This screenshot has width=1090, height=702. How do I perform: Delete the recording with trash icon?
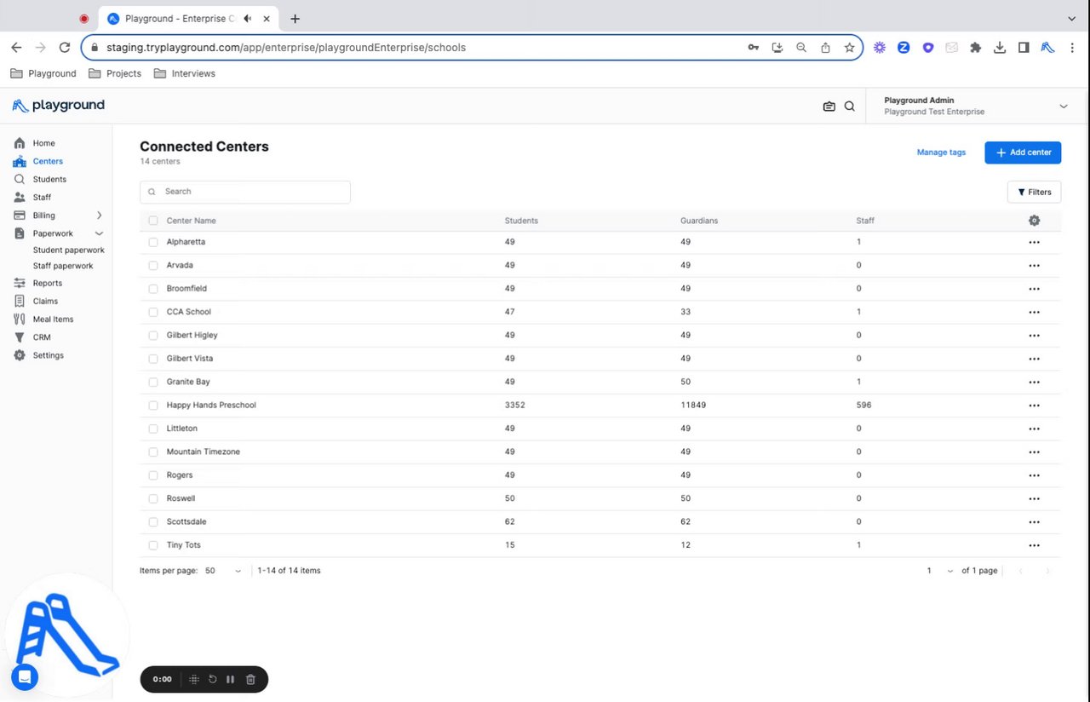click(x=250, y=679)
